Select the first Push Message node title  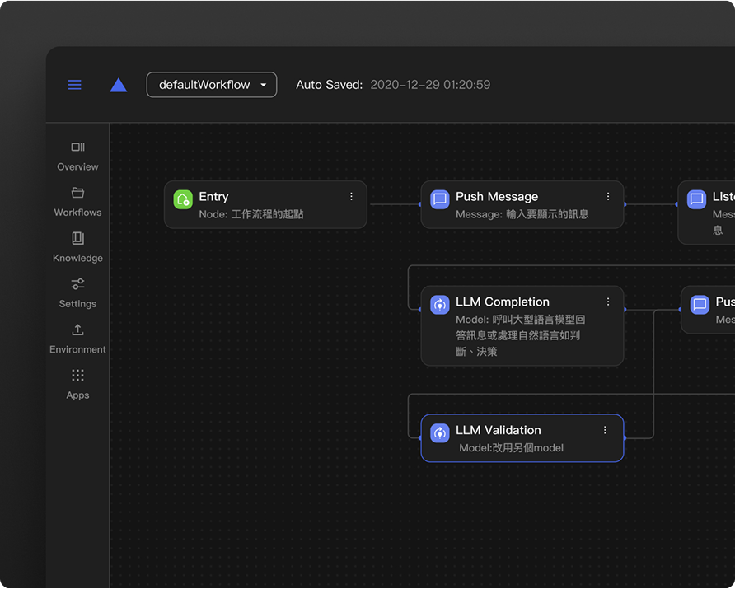[x=497, y=196]
